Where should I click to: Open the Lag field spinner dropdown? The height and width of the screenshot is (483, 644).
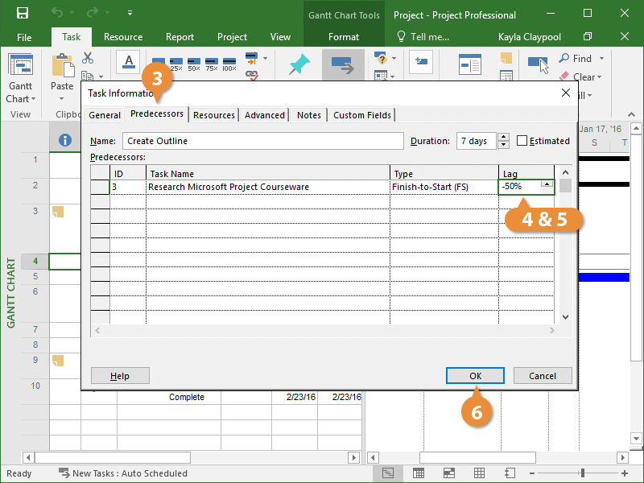point(547,184)
